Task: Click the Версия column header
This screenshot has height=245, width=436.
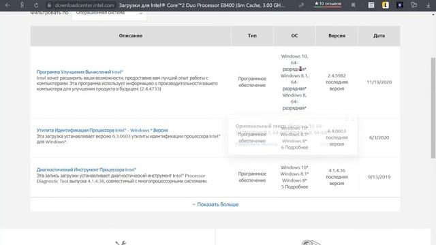Action: point(337,36)
